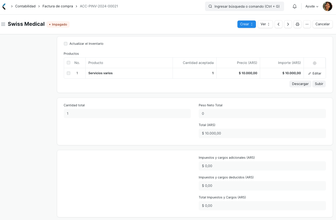Screen dimensions: 336x220
Task: Click the No. column header
Action: 77,63
